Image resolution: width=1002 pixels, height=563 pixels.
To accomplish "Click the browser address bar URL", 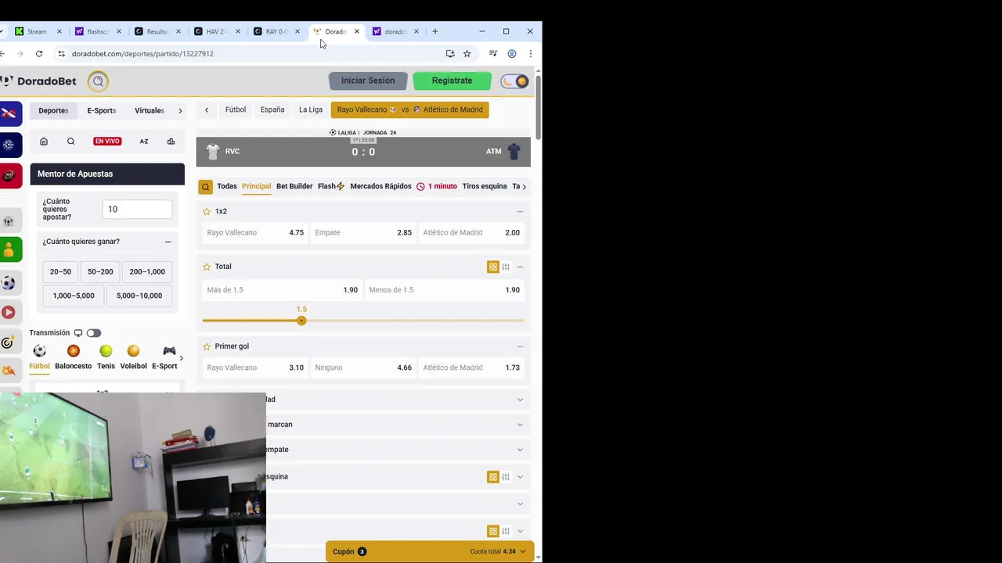I will pos(142,54).
